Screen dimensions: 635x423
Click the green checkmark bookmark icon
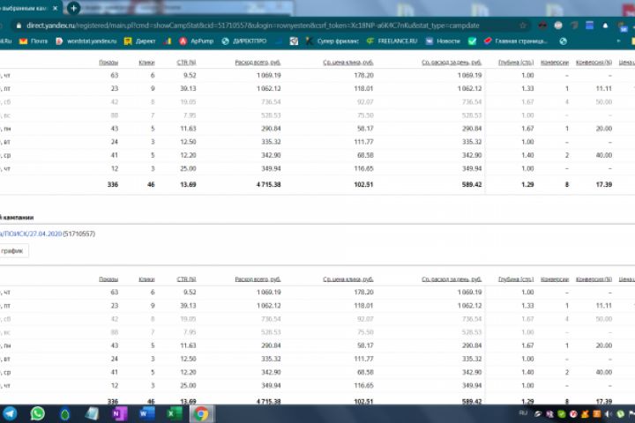pyautogui.click(x=472, y=41)
